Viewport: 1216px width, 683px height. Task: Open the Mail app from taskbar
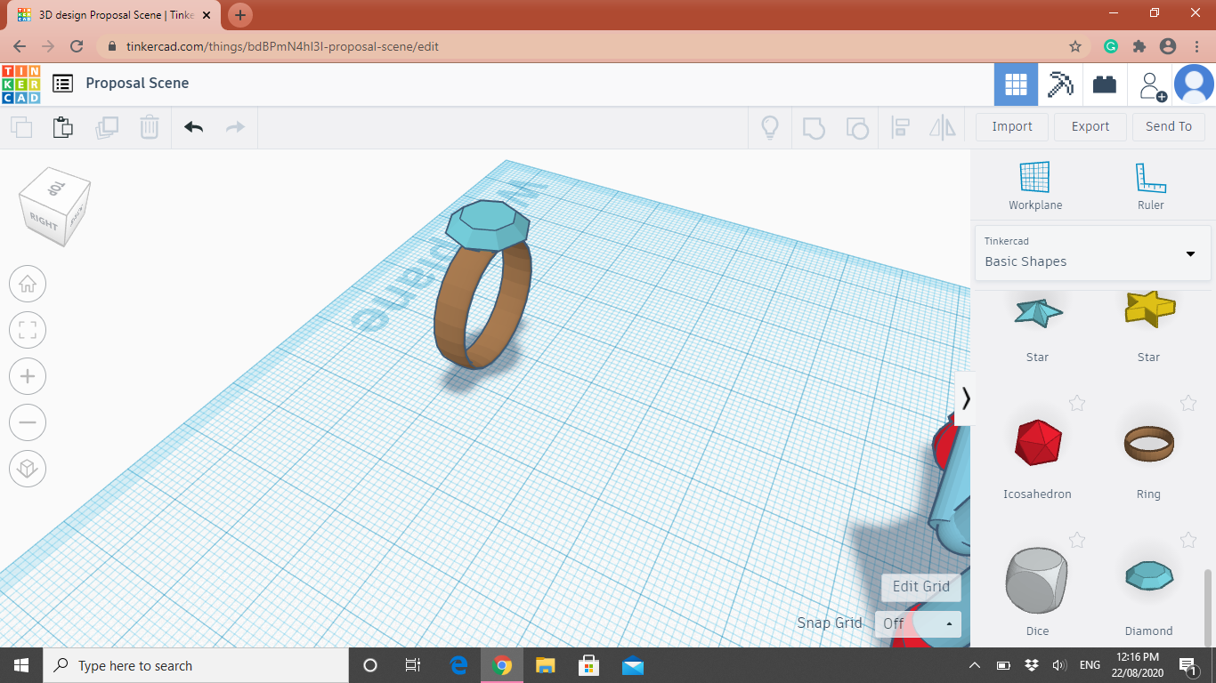(633, 665)
